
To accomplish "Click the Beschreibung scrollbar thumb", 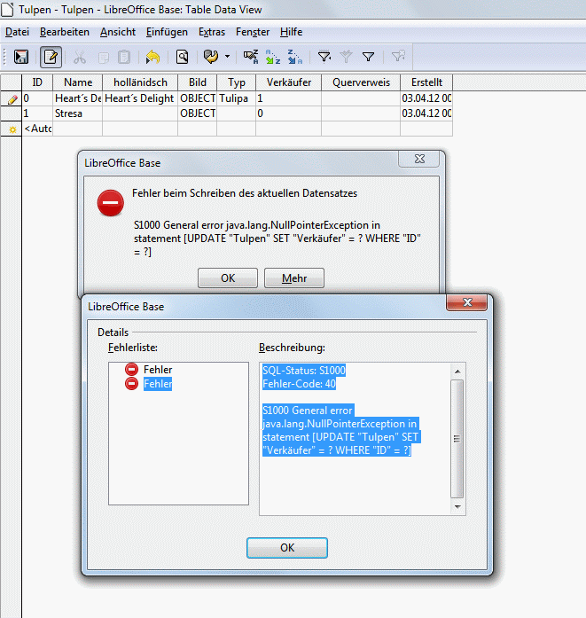I will pos(457,439).
